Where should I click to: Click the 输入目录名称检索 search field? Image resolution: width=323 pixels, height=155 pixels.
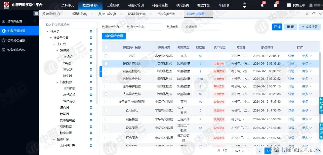point(70,25)
